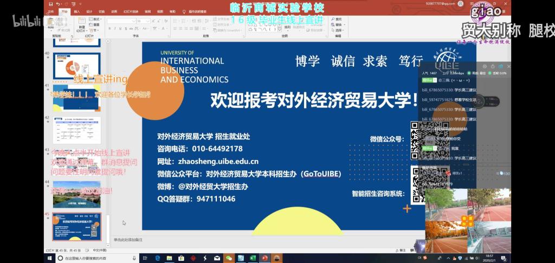The height and width of the screenshot is (263, 555).
Task: Switch to WeChat on the taskbar
Action: click(x=229, y=258)
